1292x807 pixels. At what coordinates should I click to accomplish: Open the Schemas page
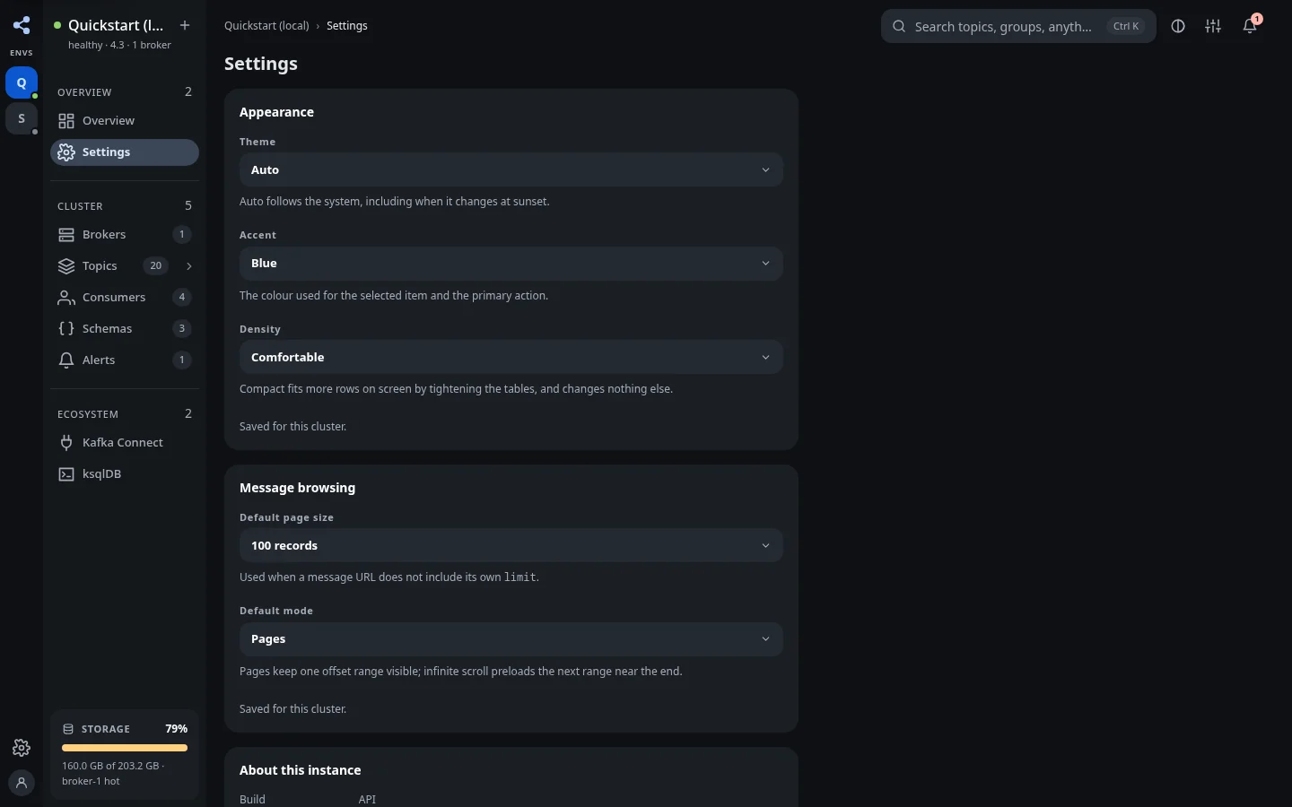click(x=125, y=329)
